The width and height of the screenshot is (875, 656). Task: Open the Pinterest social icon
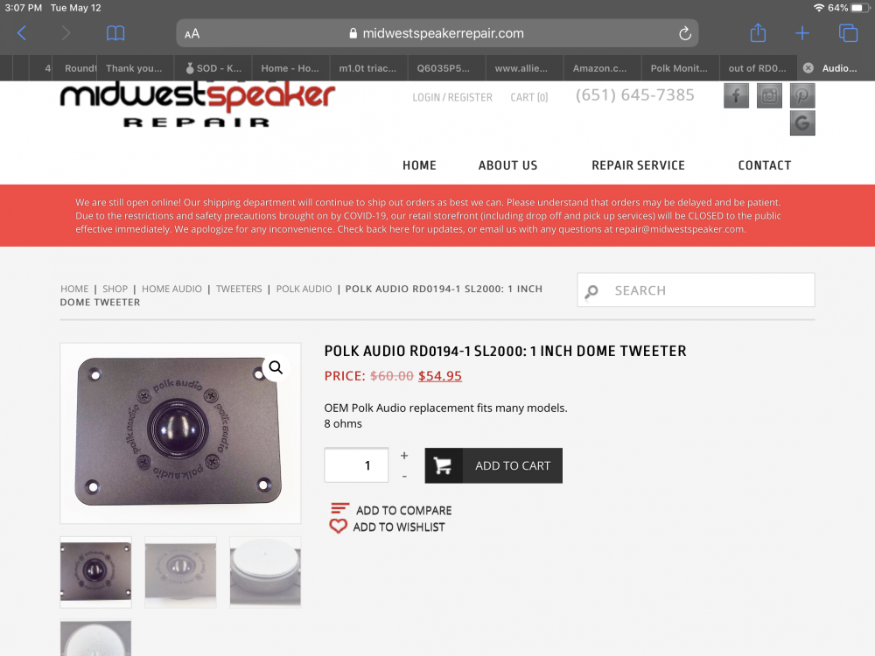802,96
